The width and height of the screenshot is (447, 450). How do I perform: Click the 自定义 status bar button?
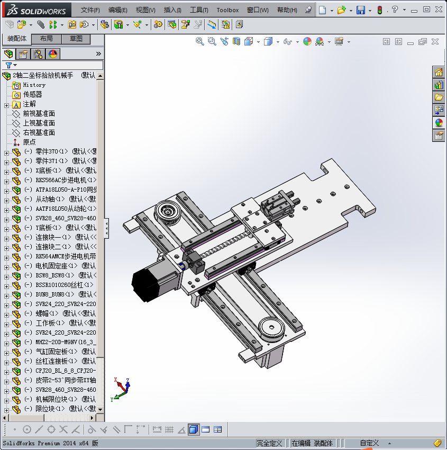click(369, 443)
